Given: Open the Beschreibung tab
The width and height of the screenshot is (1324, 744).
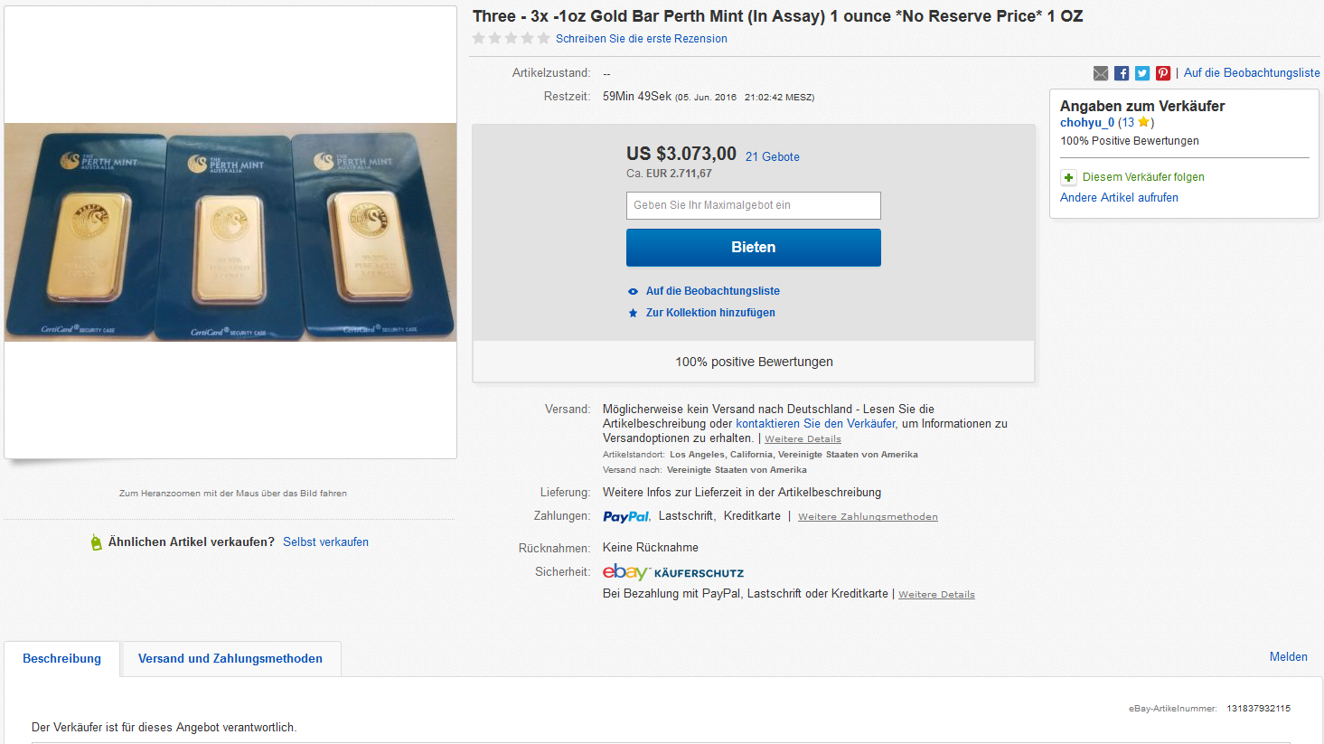Looking at the screenshot, I should pyautogui.click(x=61, y=658).
